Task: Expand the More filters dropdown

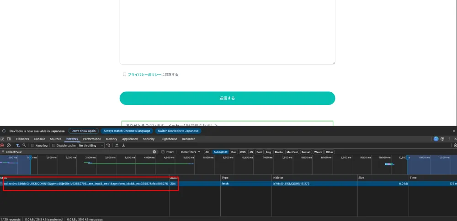Action: click(x=190, y=152)
